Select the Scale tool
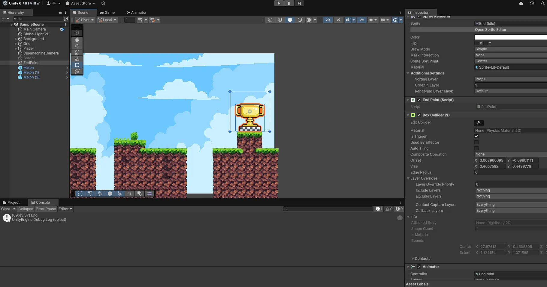547x287 pixels. [77, 58]
